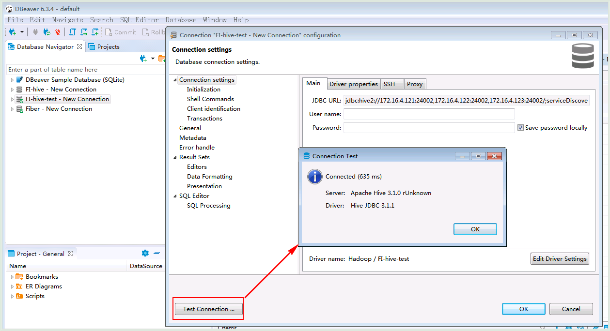Viewport: 610px width, 331px height.
Task: Click the grey Connect plug toolbar icon
Action: click(35, 32)
